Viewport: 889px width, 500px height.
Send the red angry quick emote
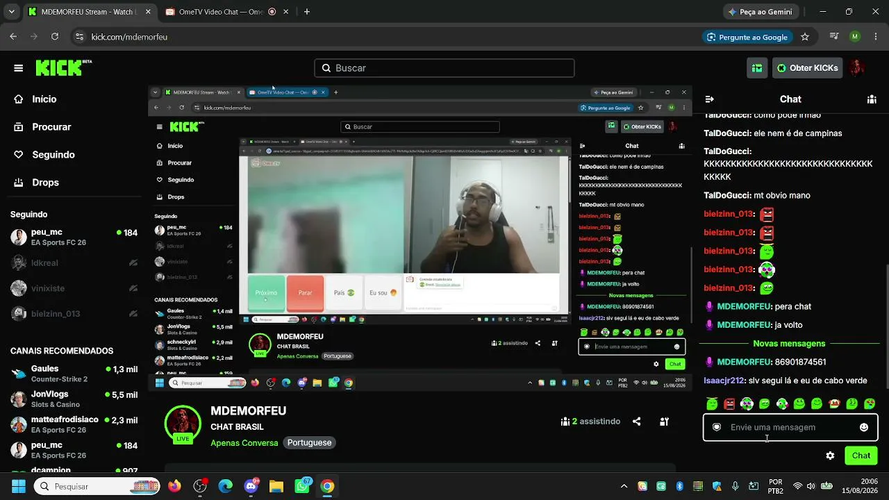click(x=729, y=403)
